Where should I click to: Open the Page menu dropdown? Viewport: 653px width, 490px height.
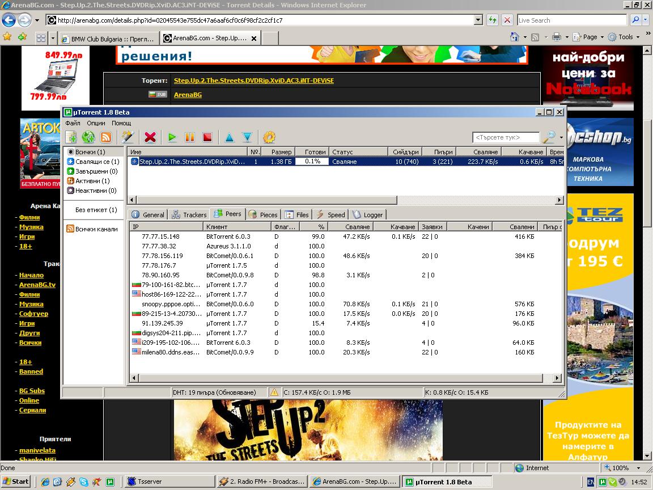pyautogui.click(x=588, y=37)
